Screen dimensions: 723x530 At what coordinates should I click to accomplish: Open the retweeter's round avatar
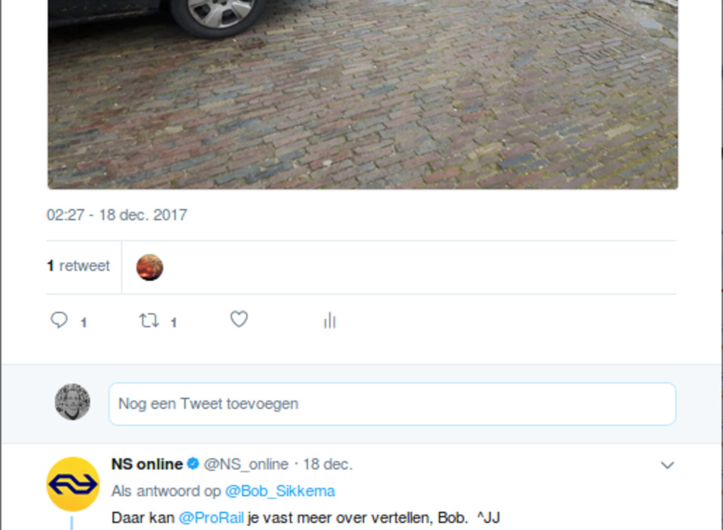pos(149,267)
